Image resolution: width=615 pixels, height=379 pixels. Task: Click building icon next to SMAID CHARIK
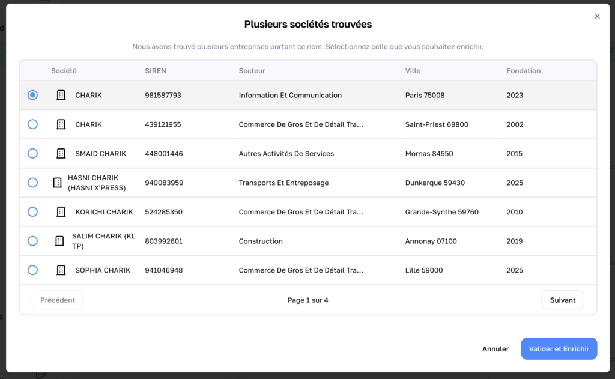click(x=61, y=154)
